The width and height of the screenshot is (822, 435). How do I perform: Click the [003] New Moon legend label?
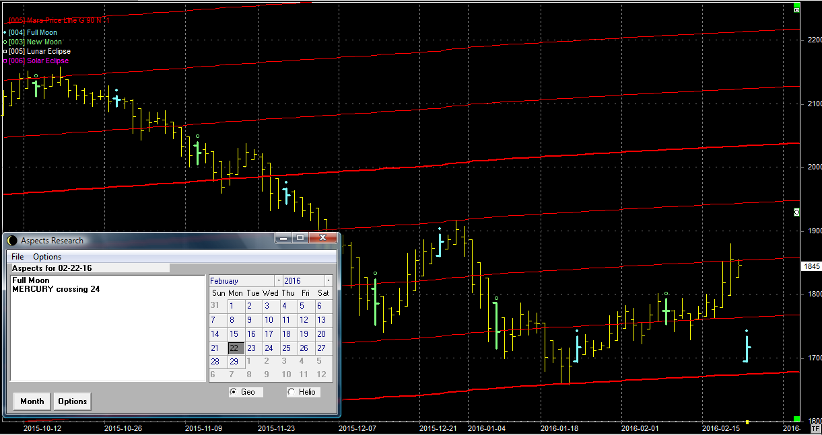(x=35, y=42)
